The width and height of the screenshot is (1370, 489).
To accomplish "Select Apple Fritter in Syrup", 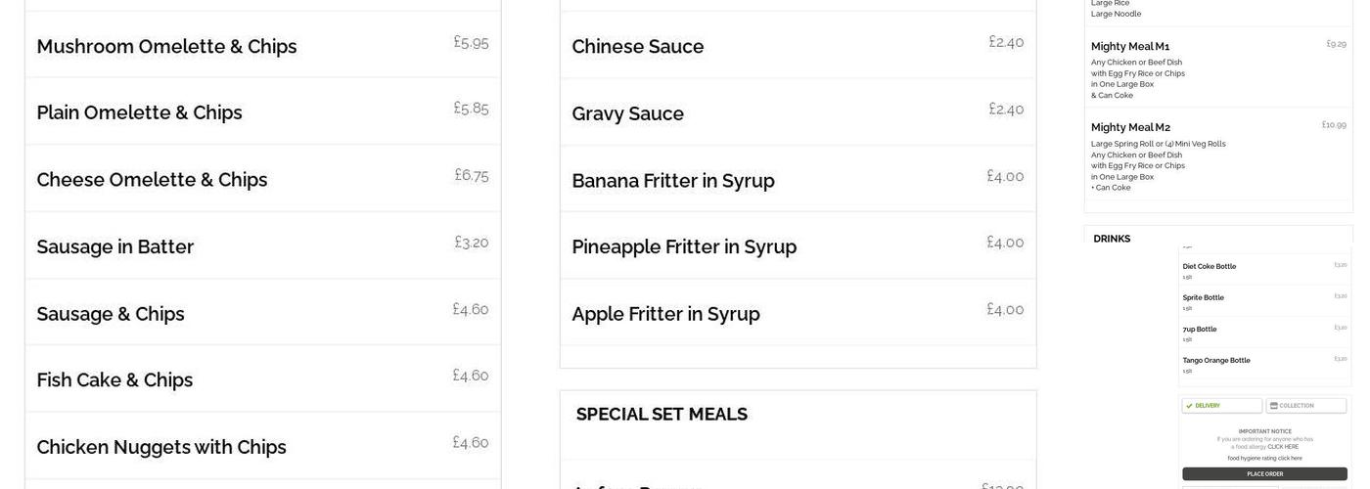I will [665, 314].
